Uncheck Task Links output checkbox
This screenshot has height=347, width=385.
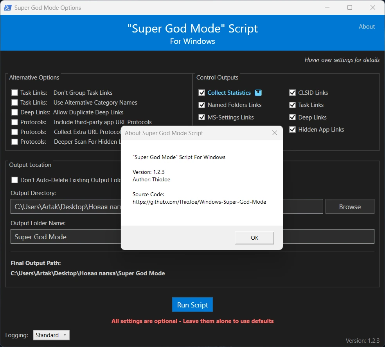click(x=292, y=105)
